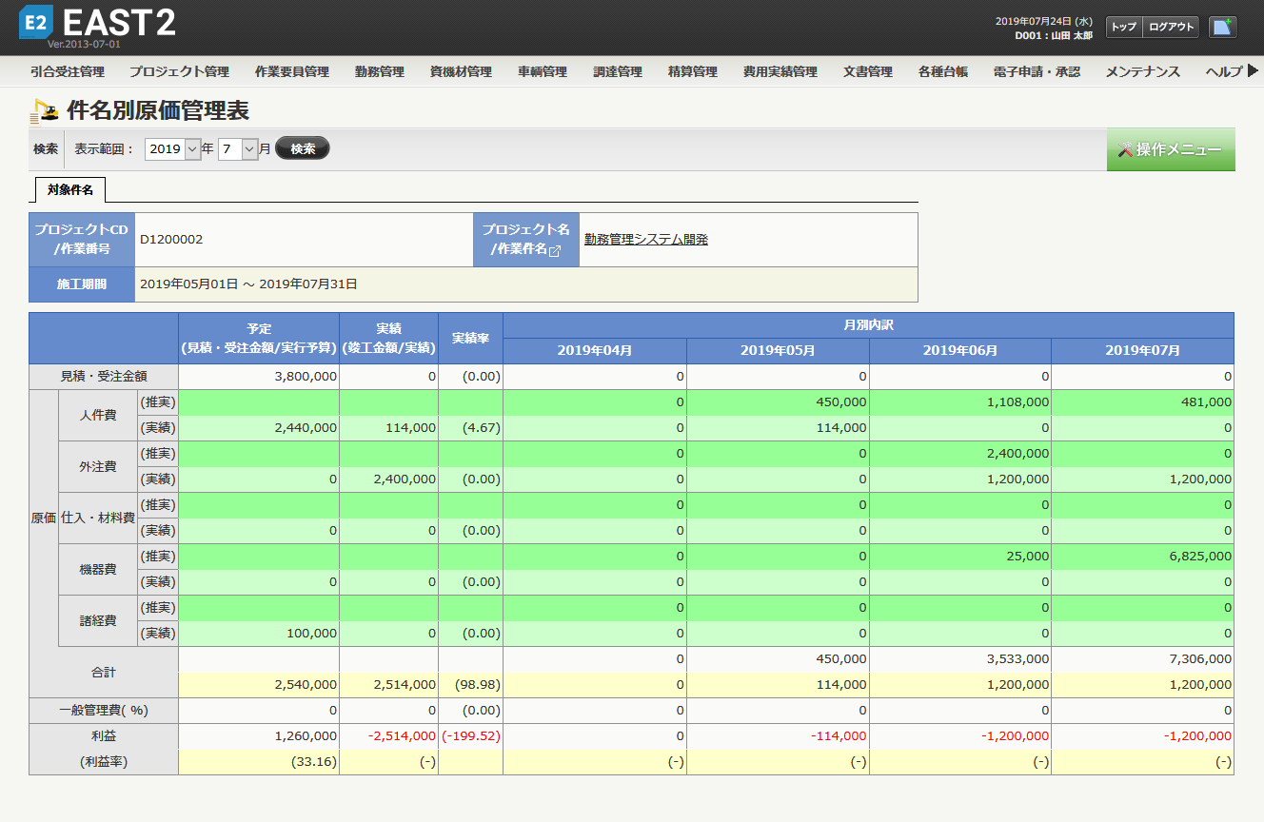Click the project code D1200002

point(171,240)
